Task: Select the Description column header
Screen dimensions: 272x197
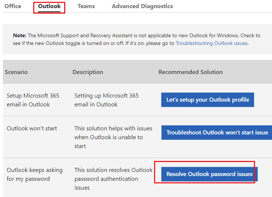Action: (x=88, y=72)
